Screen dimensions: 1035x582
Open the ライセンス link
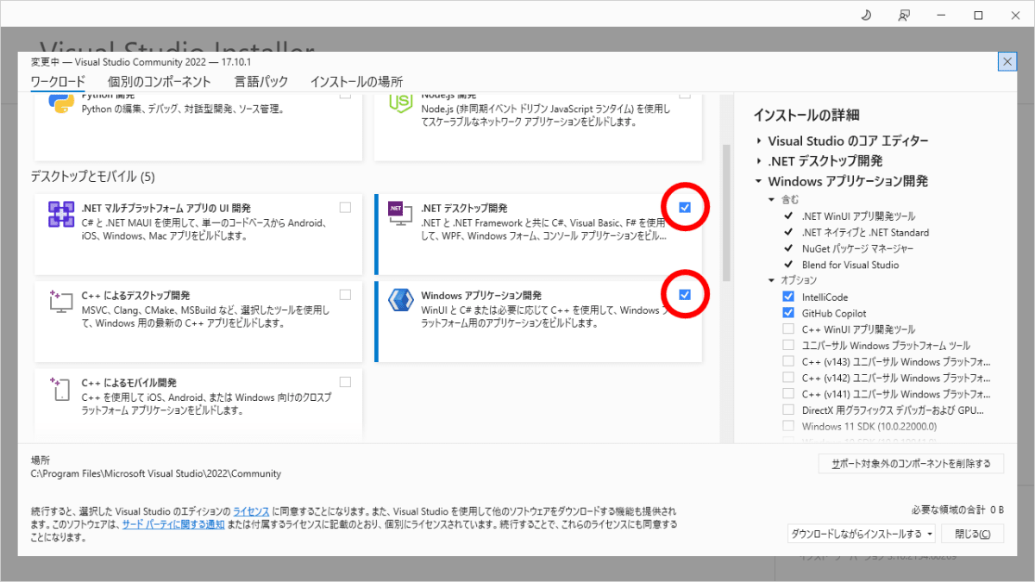point(251,511)
